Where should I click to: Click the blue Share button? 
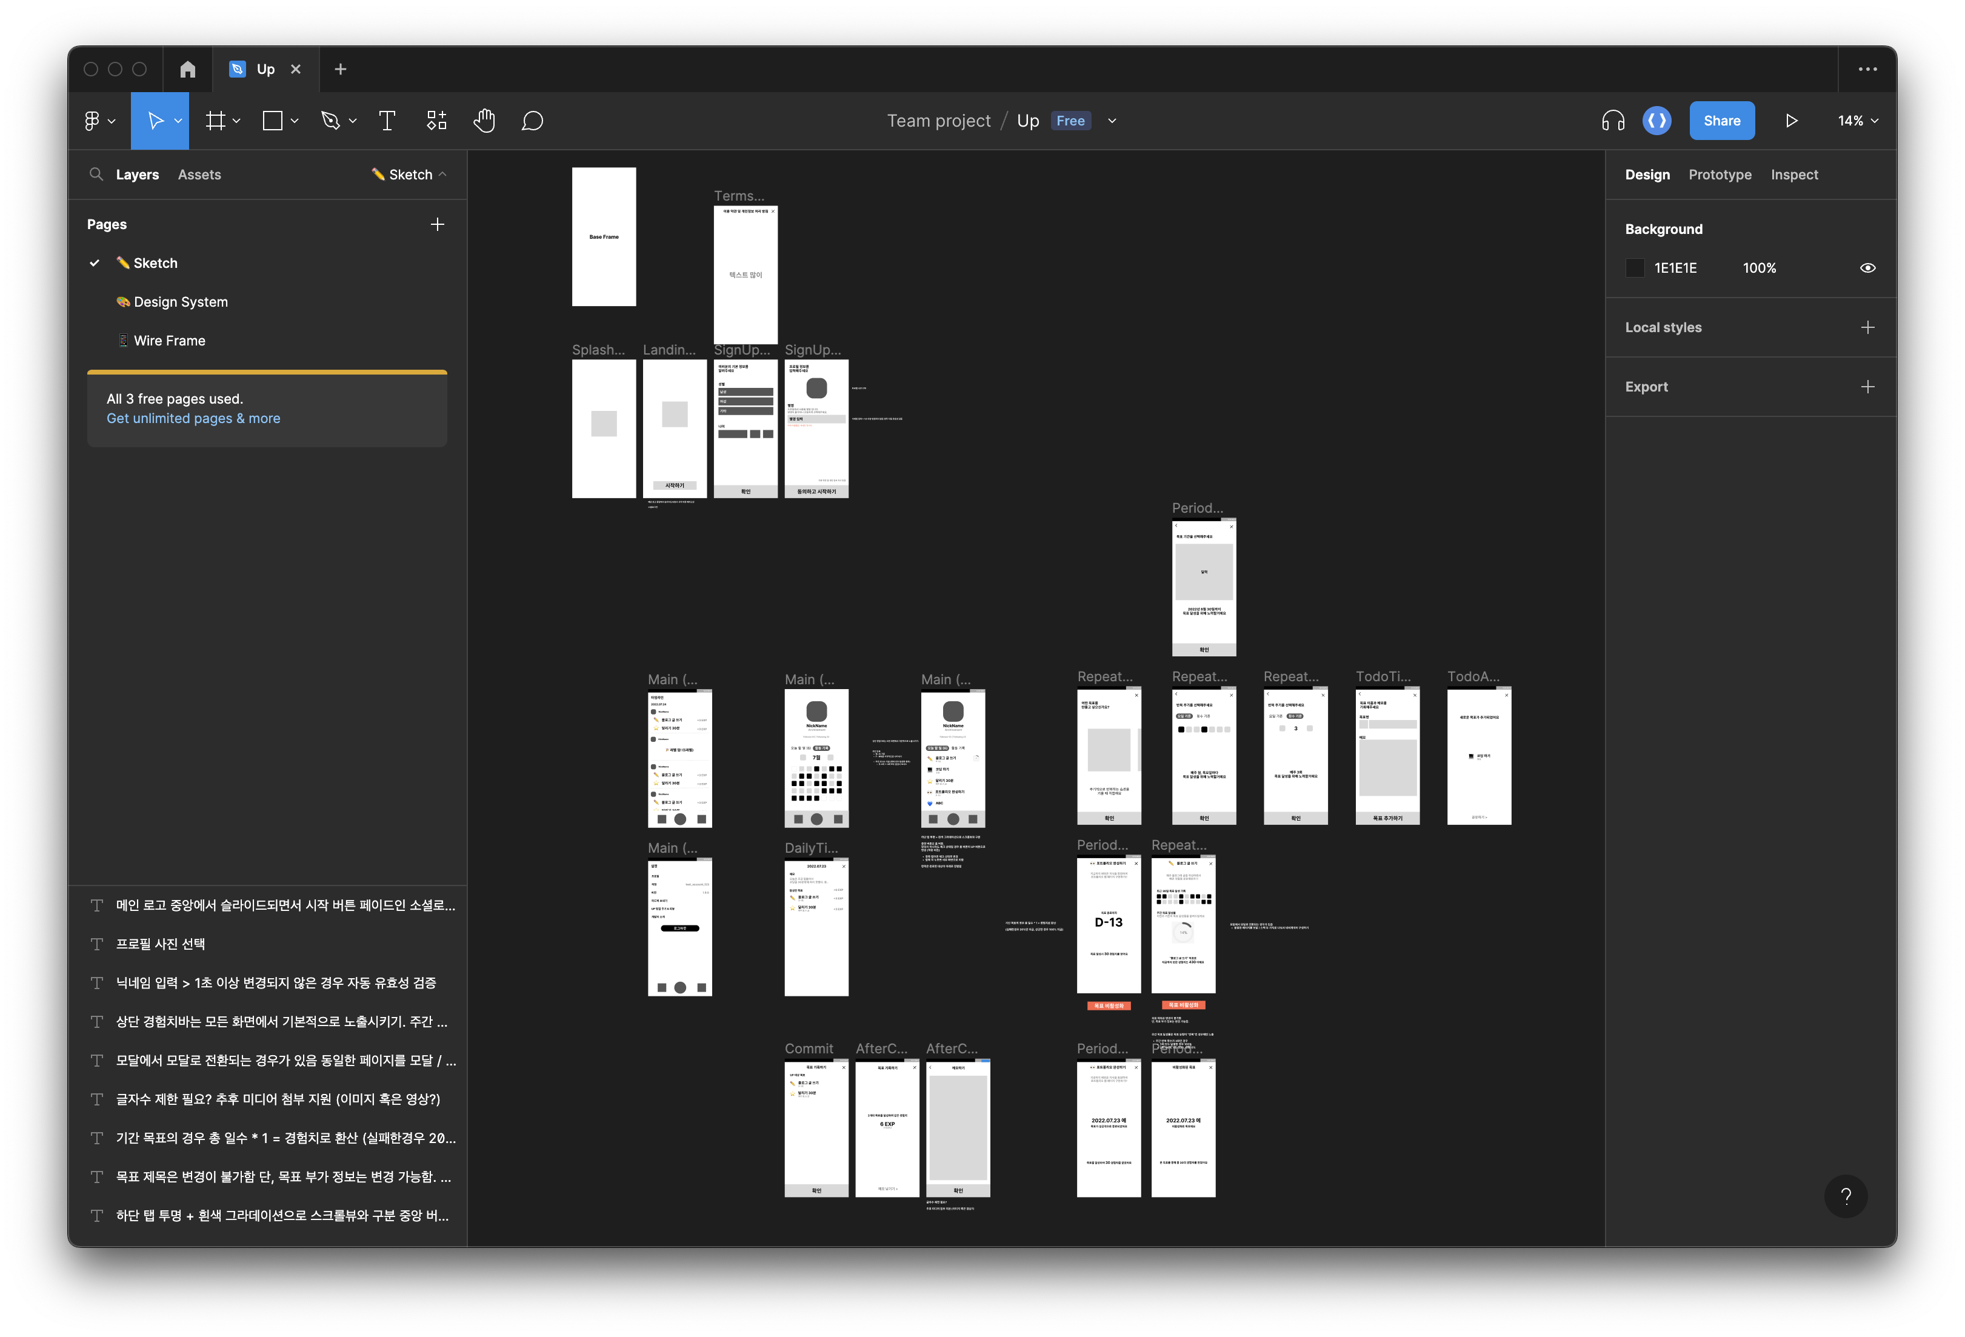point(1721,121)
